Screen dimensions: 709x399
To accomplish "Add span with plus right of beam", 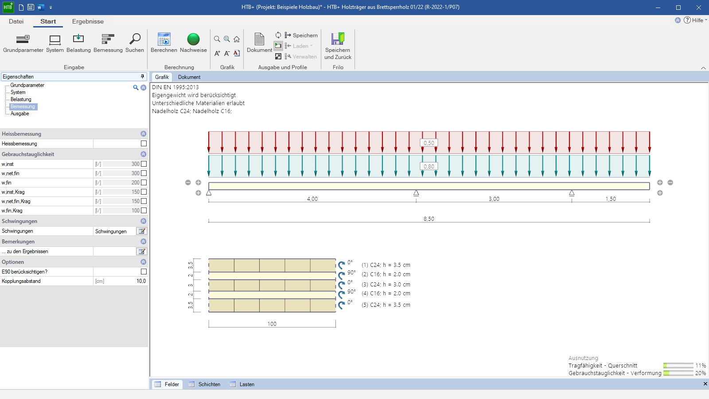I will tap(660, 183).
